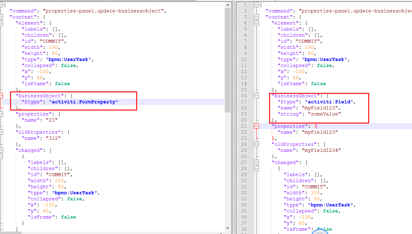412x234 pixels.
Task: Click "activiti:Field" value in right pane
Action: (x=329, y=102)
